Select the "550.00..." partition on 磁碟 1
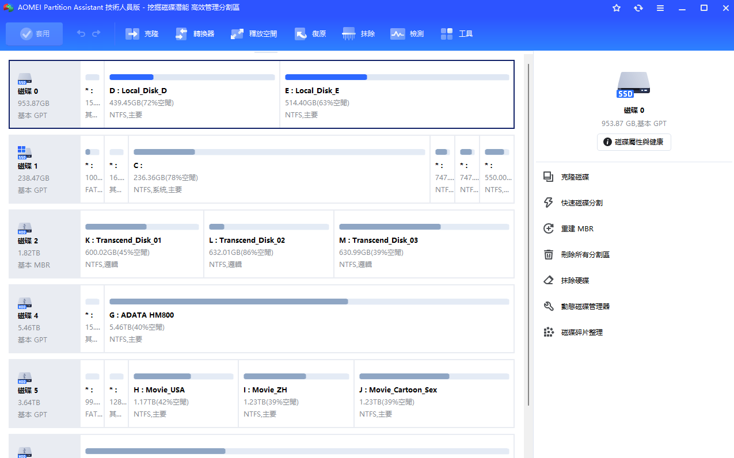Viewport: 734px width, 458px height. coord(497,170)
